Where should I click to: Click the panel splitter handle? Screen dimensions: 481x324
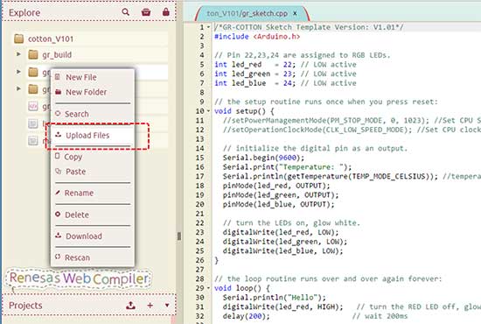pos(179,236)
